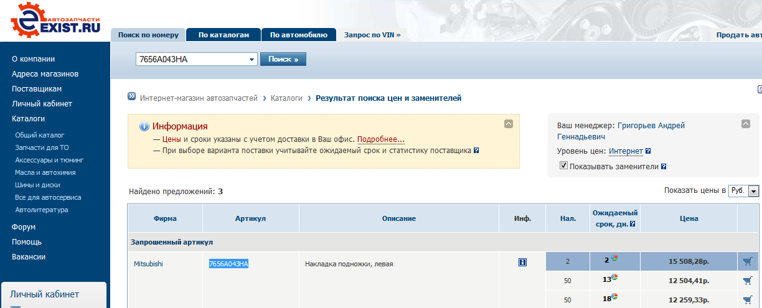Toggle the Показывать заменители checkbox
The image size is (762, 308).
[x=563, y=166]
